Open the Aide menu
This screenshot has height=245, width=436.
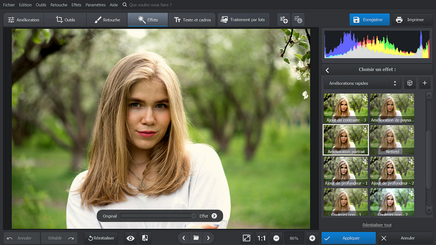click(x=114, y=5)
